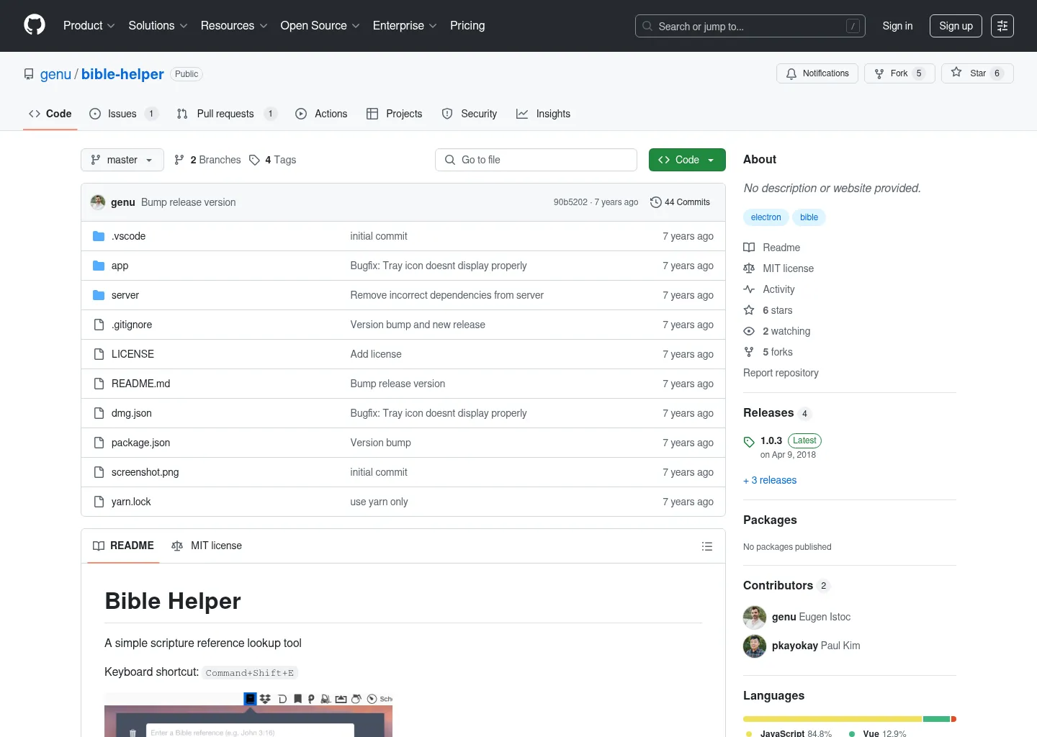This screenshot has width=1037, height=737.
Task: View 5 forks link
Action: pyautogui.click(x=768, y=352)
